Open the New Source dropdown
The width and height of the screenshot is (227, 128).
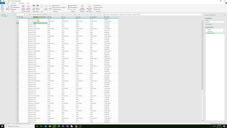tap(98, 6)
